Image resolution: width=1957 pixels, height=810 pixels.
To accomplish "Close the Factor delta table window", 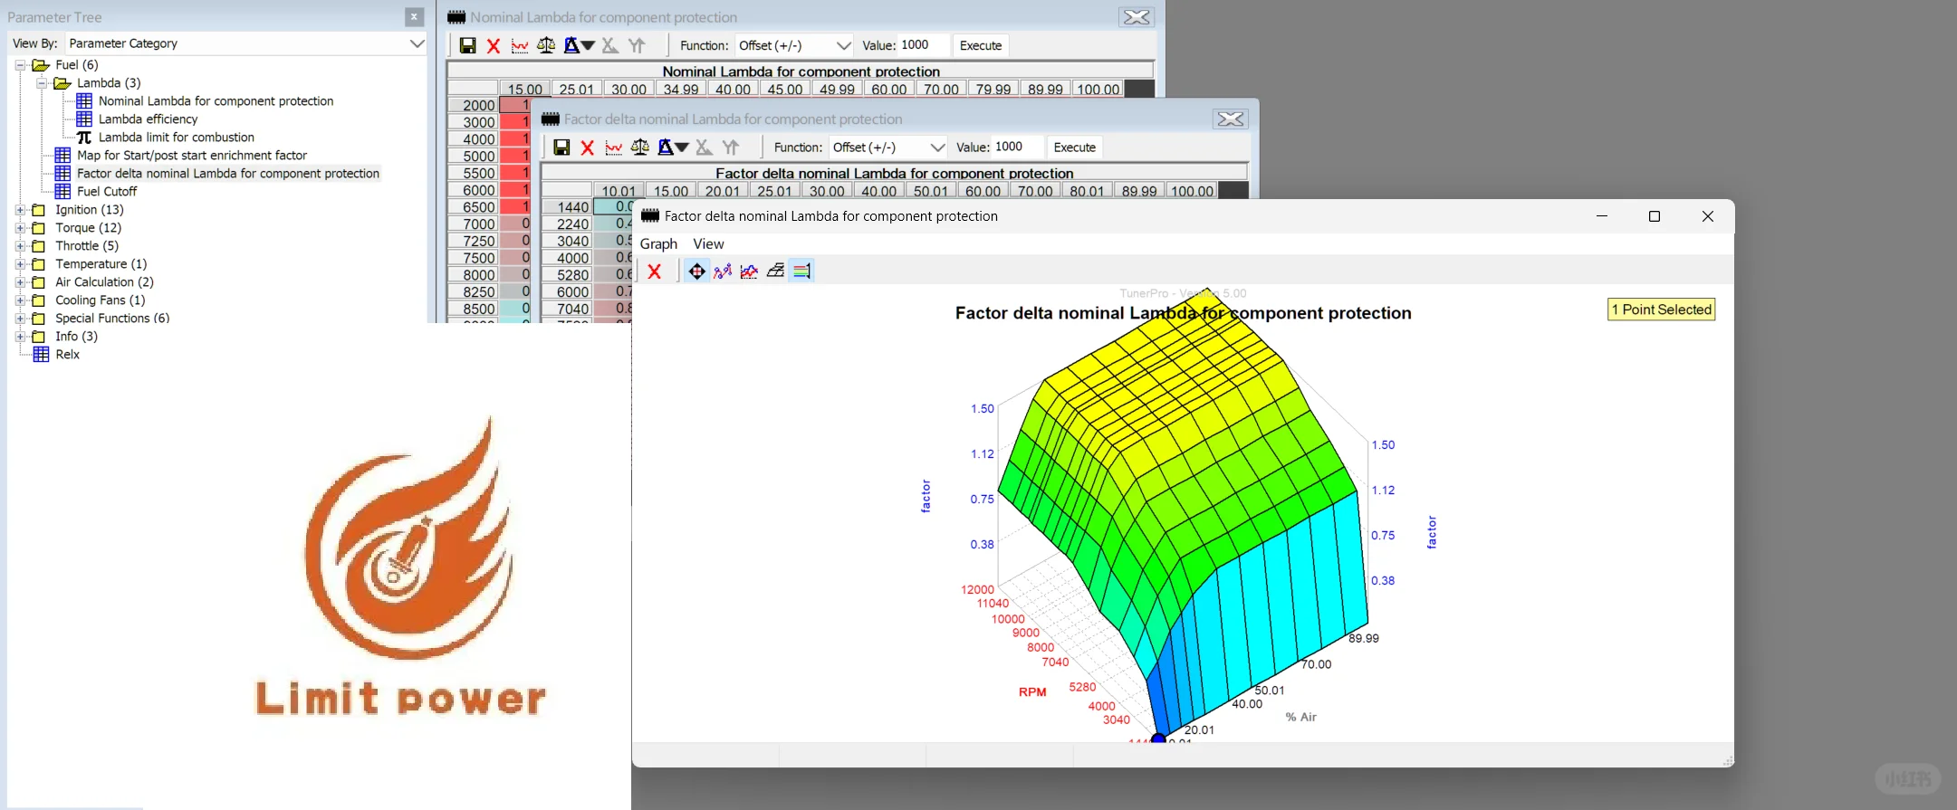I will (x=1231, y=119).
